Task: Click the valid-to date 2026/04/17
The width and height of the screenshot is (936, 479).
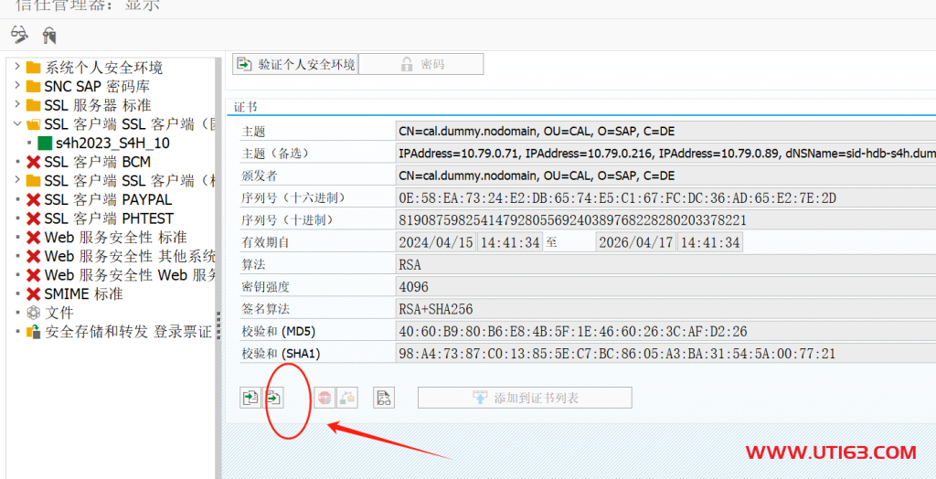Action: 636,242
